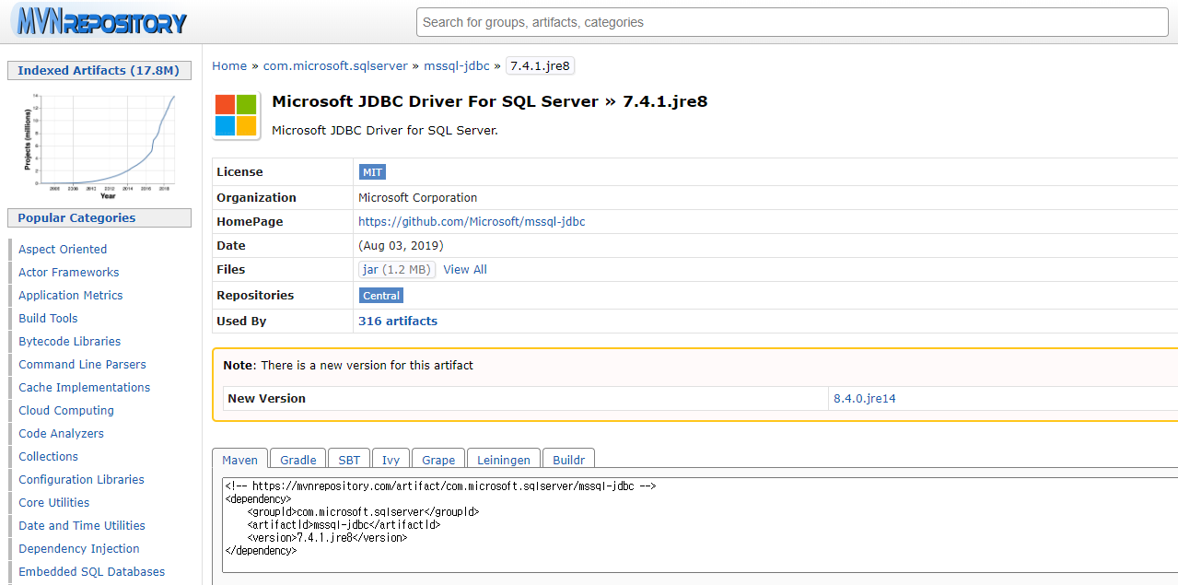
Task: Open the Indexed Artifacts growth chart
Action: (x=99, y=145)
